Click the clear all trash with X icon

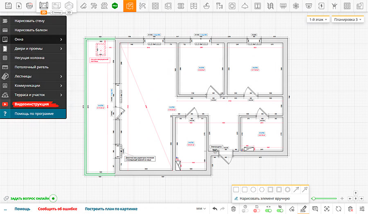[350, 209]
